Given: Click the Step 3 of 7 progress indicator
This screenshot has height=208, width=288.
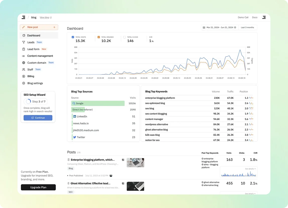Looking at the screenshot, I should (x=36, y=101).
